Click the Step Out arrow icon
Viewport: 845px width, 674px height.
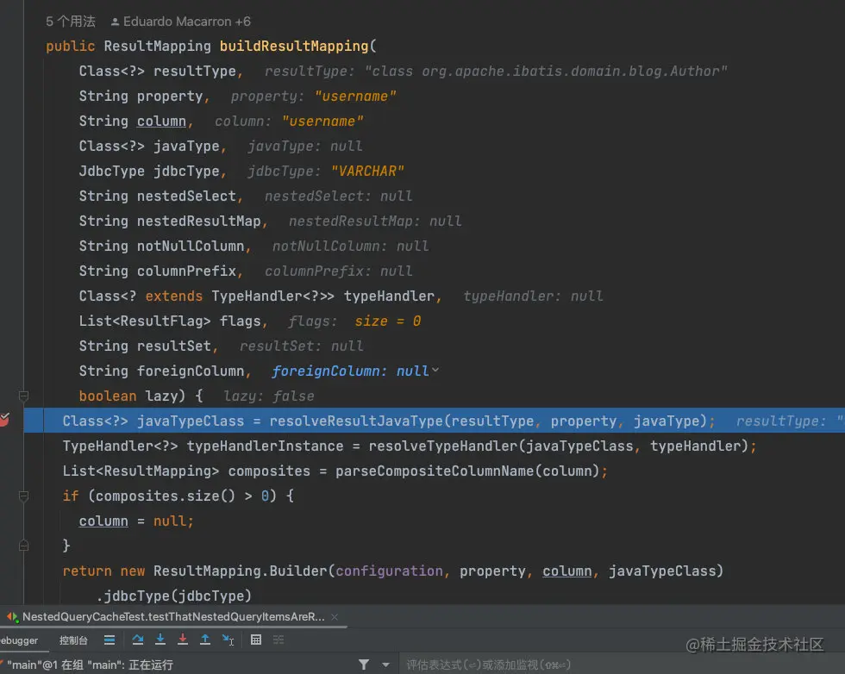[205, 640]
